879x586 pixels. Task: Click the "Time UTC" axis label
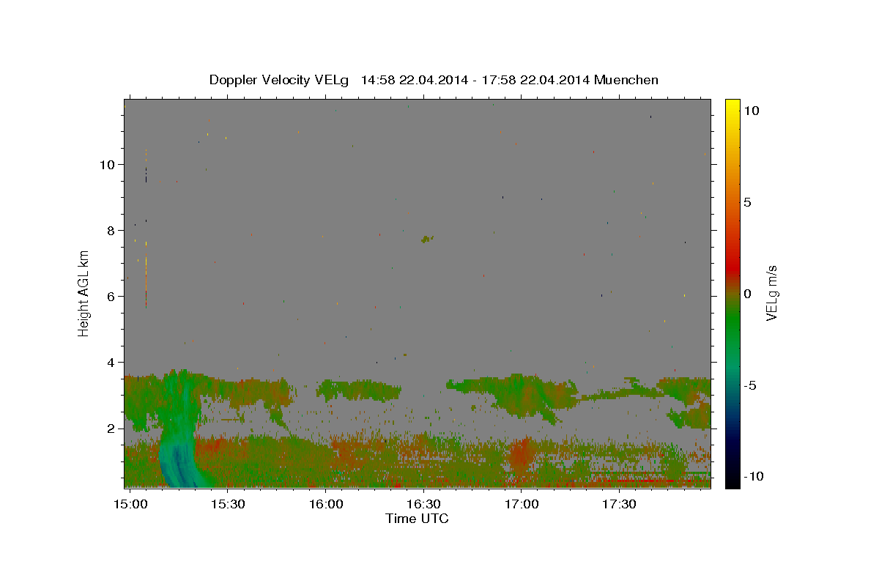click(x=417, y=519)
